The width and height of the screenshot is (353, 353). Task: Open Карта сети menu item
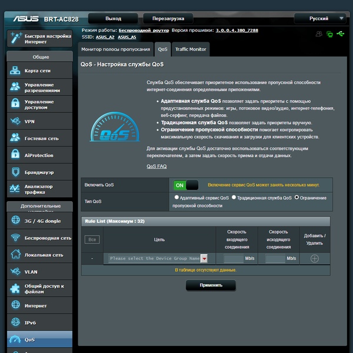[39, 70]
